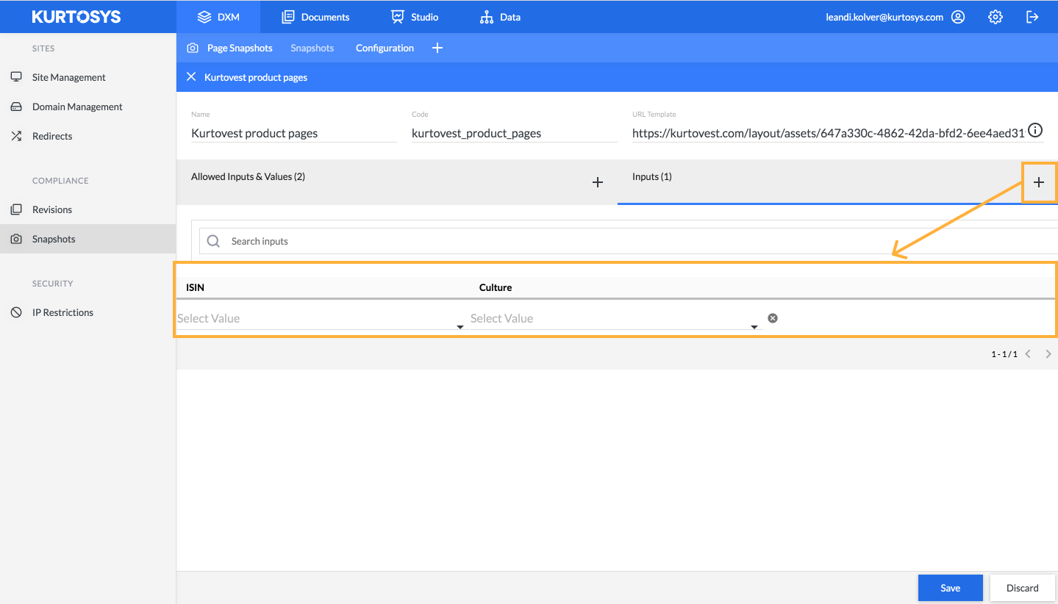The height and width of the screenshot is (604, 1058).
Task: Click the Page Snapshots camera icon
Action: click(x=193, y=48)
